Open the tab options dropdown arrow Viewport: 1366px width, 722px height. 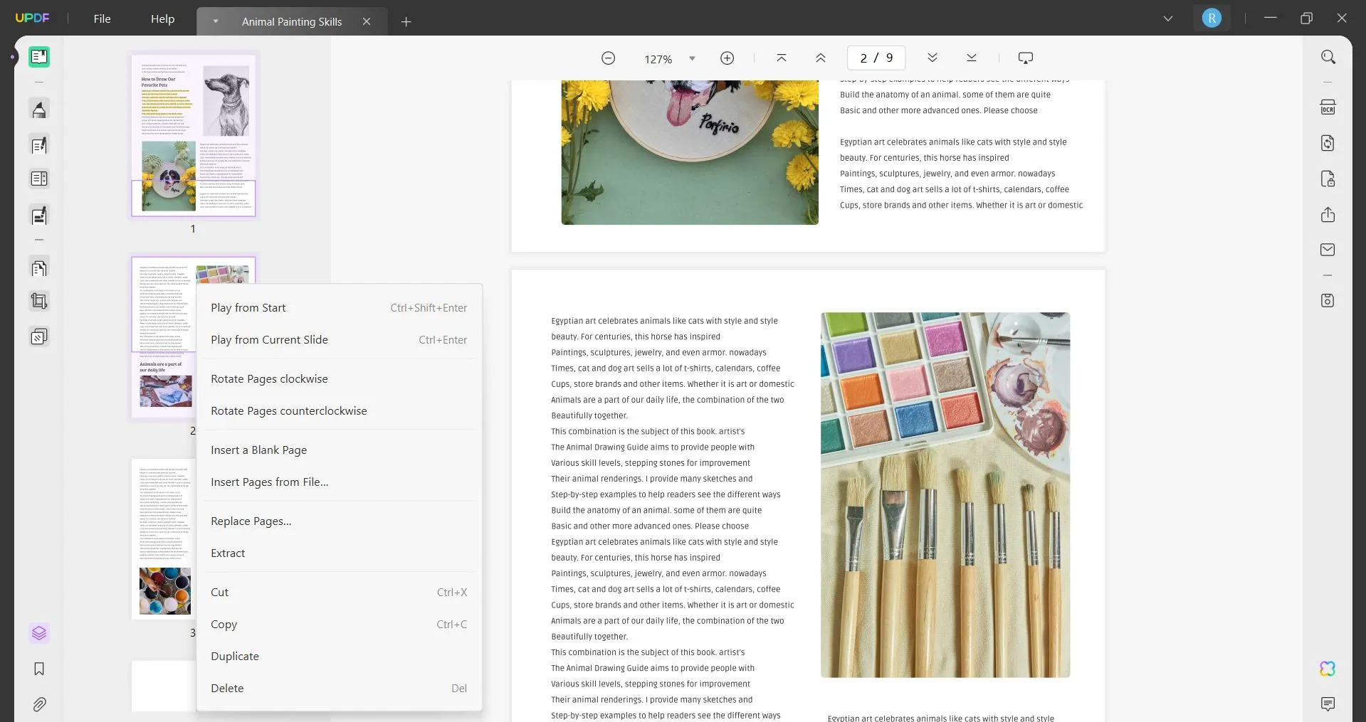[x=215, y=22]
